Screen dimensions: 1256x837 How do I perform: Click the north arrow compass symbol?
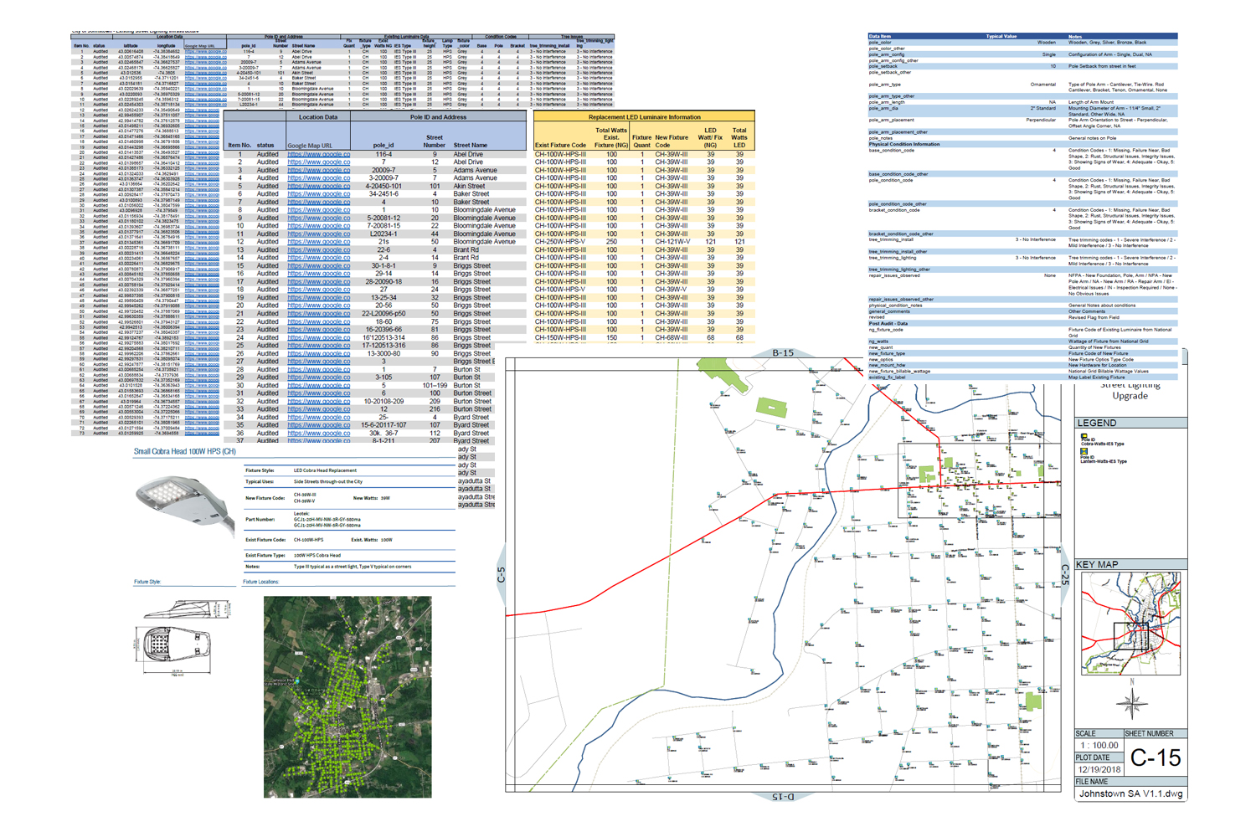point(1132,701)
